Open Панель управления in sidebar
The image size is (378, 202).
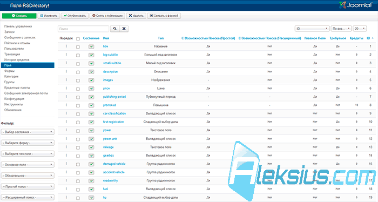tap(18, 26)
